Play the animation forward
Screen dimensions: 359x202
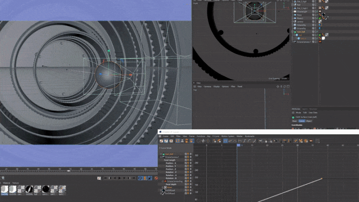pos(120,178)
